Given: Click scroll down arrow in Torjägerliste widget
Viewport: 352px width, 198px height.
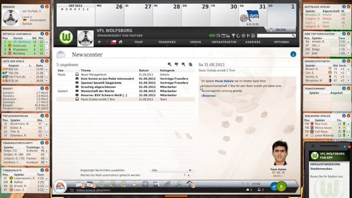Looking at the screenshot, I should click(47, 190).
